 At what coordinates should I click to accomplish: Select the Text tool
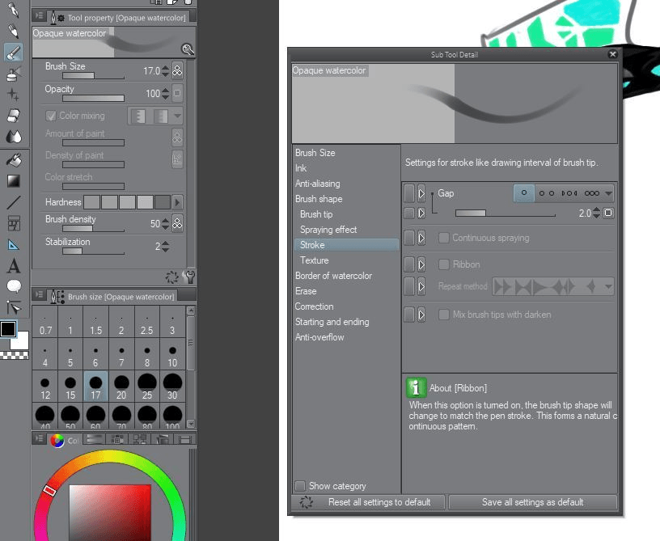coord(14,266)
